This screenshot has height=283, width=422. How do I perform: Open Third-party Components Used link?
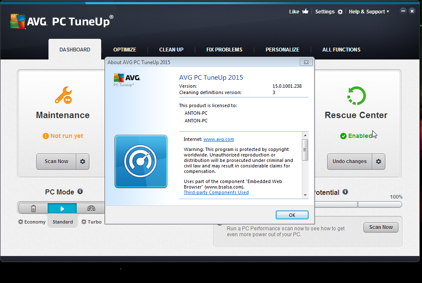pyautogui.click(x=216, y=192)
